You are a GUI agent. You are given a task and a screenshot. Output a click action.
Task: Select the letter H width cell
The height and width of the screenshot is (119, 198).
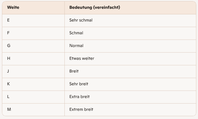coord(9,58)
